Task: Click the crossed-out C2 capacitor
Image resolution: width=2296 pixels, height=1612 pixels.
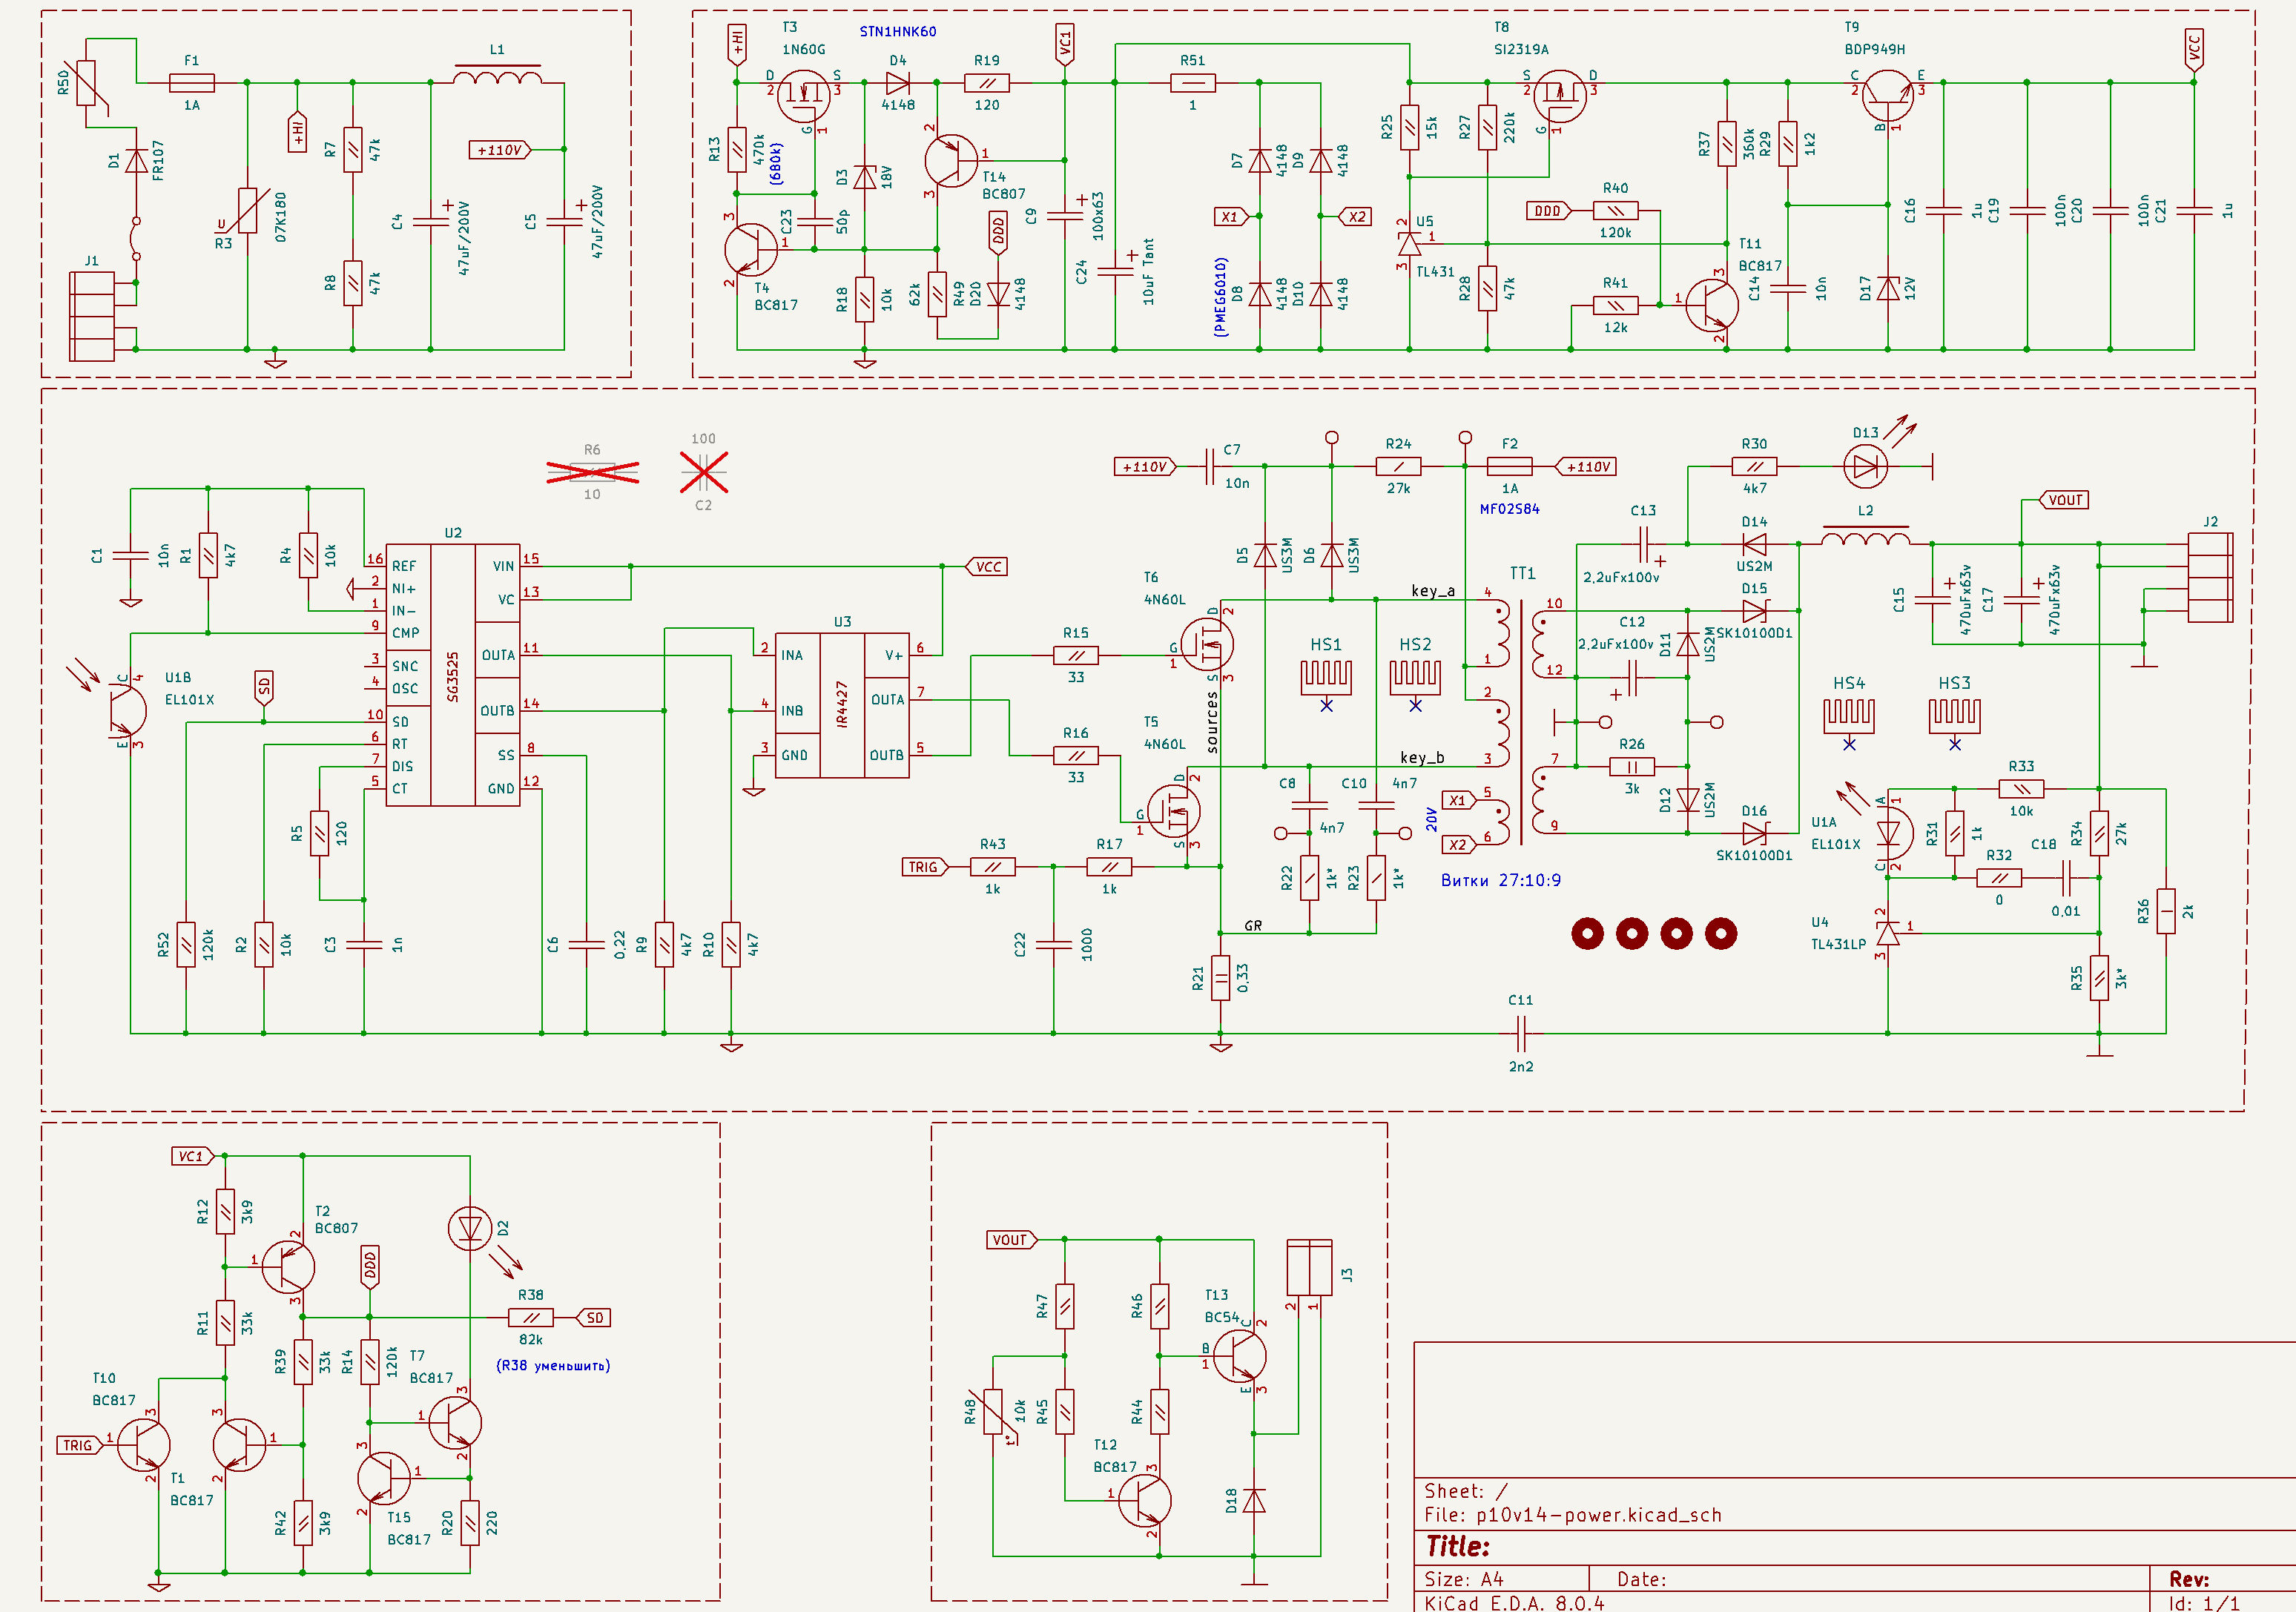Action: pyautogui.click(x=704, y=472)
